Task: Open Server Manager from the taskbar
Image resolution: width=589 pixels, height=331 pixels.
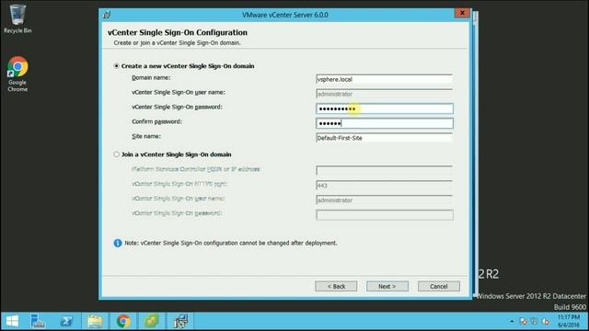Action: coord(38,321)
